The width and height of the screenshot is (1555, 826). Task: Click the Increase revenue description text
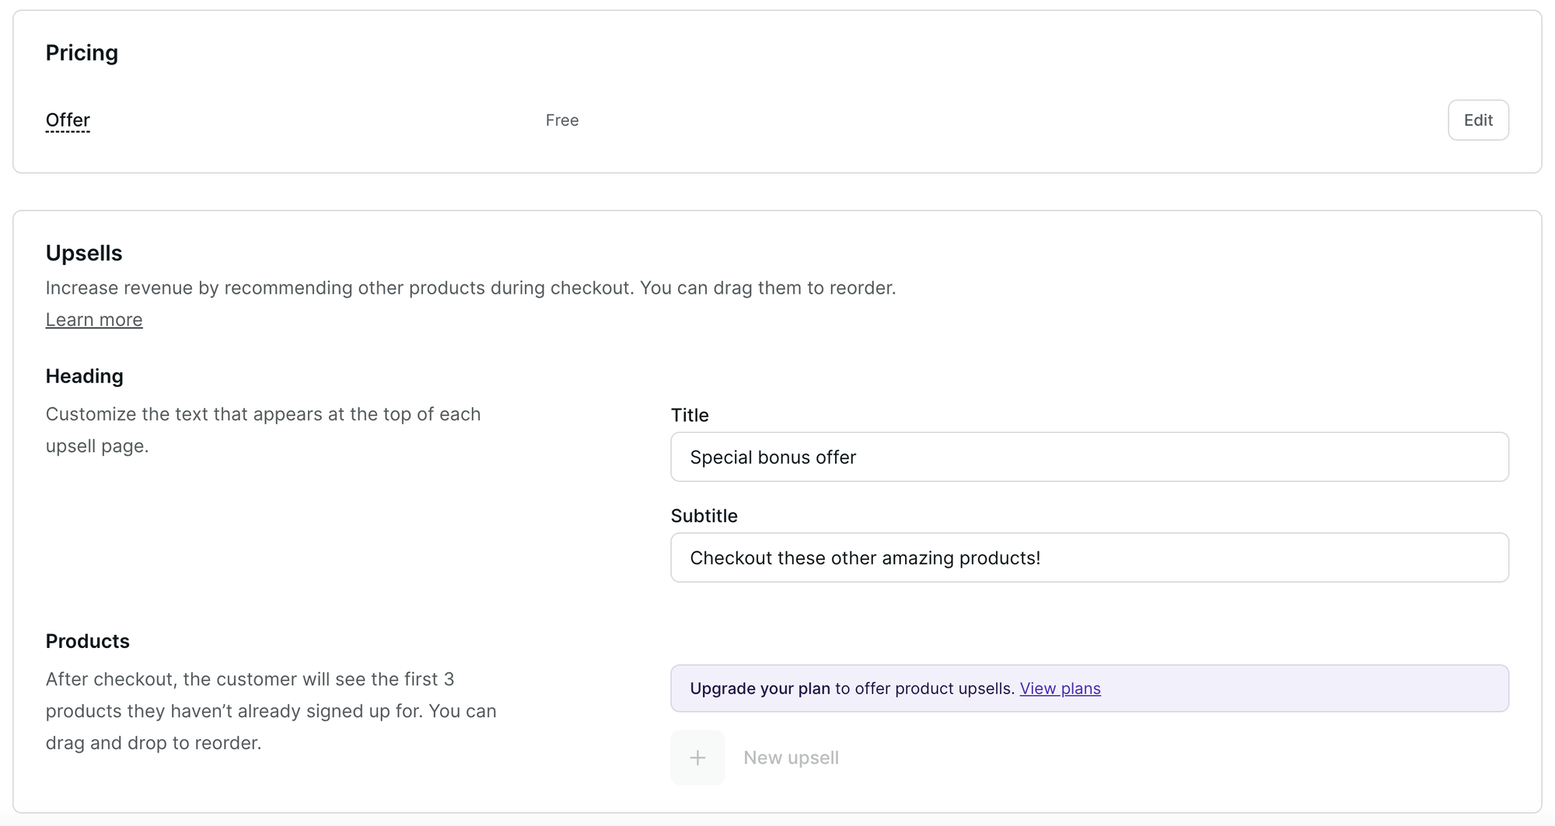pyautogui.click(x=470, y=288)
